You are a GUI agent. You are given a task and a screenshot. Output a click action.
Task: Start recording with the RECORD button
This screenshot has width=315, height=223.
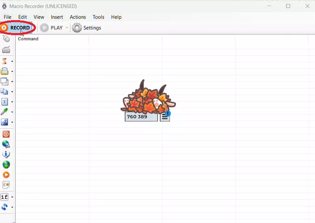pyautogui.click(x=16, y=28)
